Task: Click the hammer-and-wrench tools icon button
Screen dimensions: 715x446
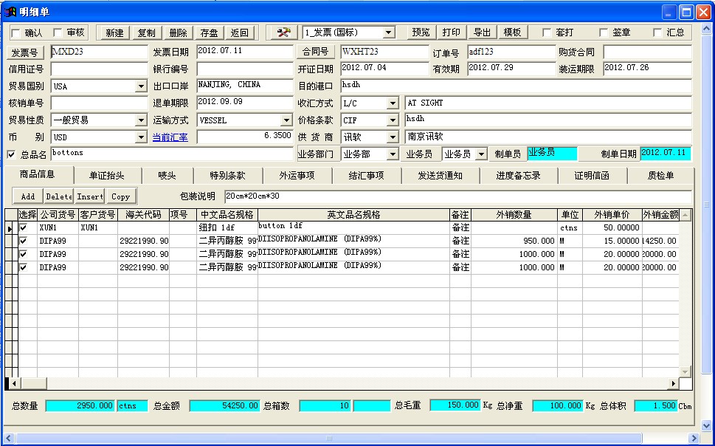Action: coord(283,32)
